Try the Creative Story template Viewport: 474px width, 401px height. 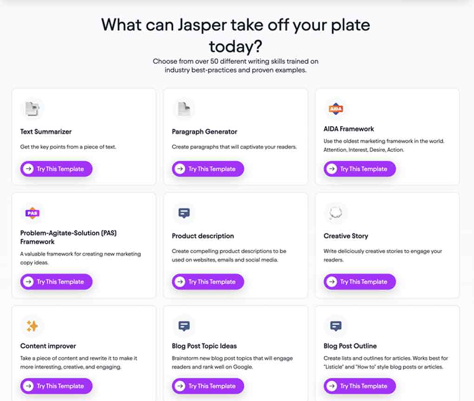tap(360, 281)
